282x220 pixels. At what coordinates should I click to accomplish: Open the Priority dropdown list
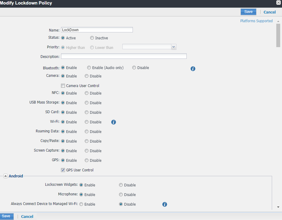coord(173,47)
